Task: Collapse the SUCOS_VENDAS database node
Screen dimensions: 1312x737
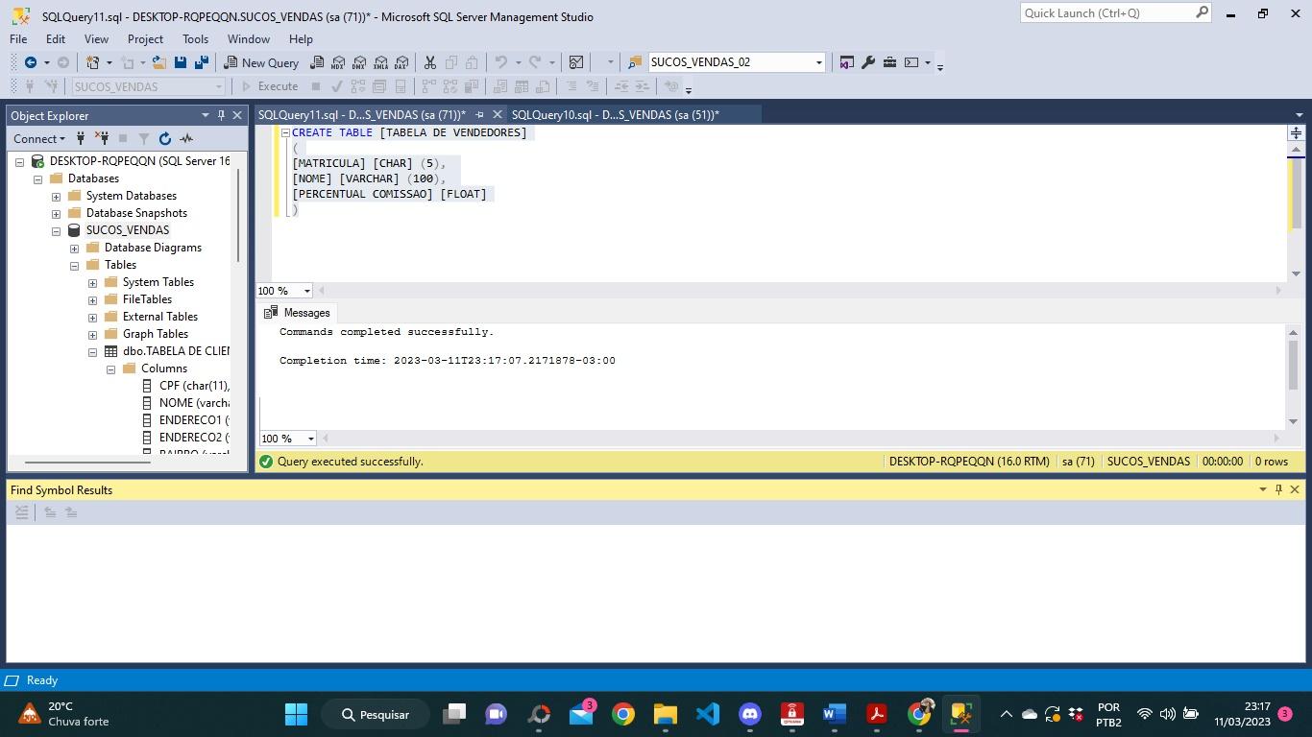Action: (56, 230)
